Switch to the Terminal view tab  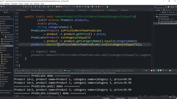point(77,71)
